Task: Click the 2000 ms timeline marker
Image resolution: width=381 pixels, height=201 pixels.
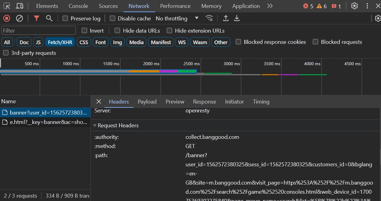Action: tap(151, 64)
